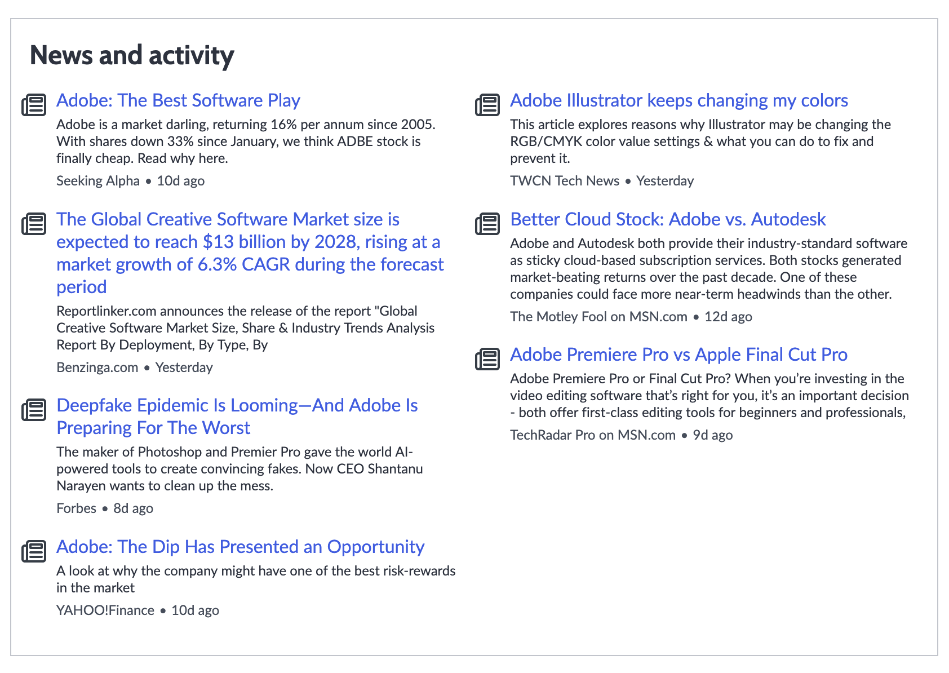949x673 pixels.
Task: Click the '8d ago' timestamp under Forbes article
Action: point(134,508)
